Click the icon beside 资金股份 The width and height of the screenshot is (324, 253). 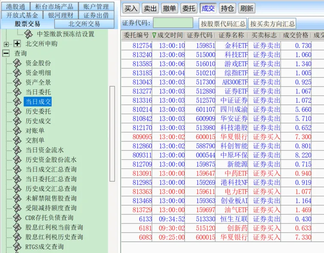tap(17, 63)
